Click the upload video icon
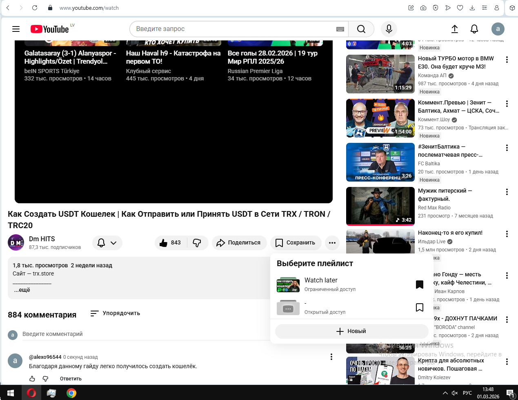The width and height of the screenshot is (518, 400). pyautogui.click(x=454, y=29)
